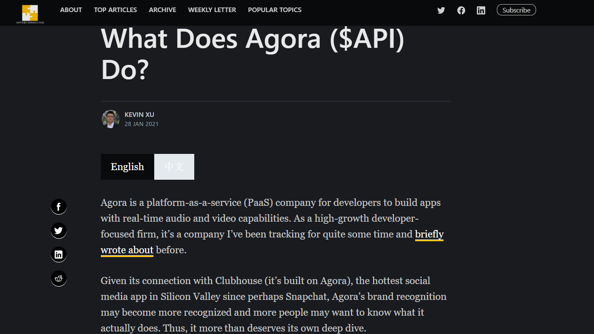Click the Interconnected site logo

[x=30, y=14]
